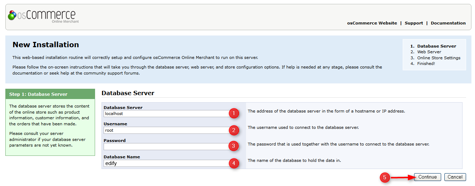Image resolution: width=475 pixels, height=186 pixels.
Task: Select Finished! in the installation steps list
Action: click(426, 64)
